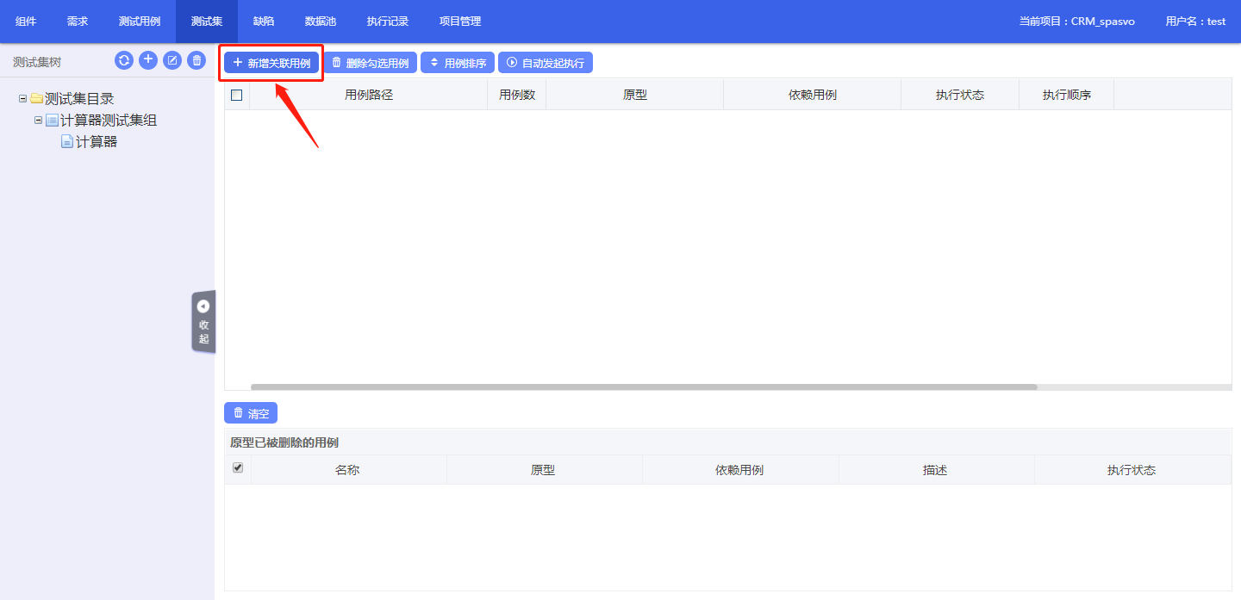Click the 新增关联用例 button
This screenshot has height=600, width=1241.
click(x=271, y=61)
